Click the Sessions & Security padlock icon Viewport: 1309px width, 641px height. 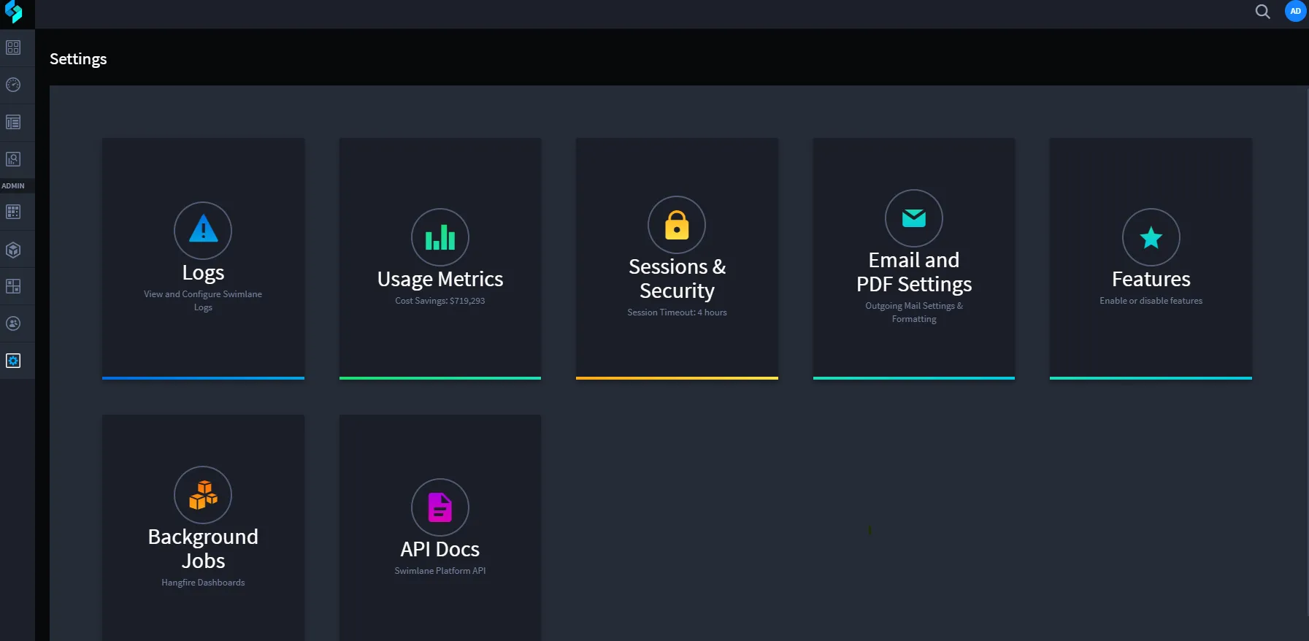677,225
